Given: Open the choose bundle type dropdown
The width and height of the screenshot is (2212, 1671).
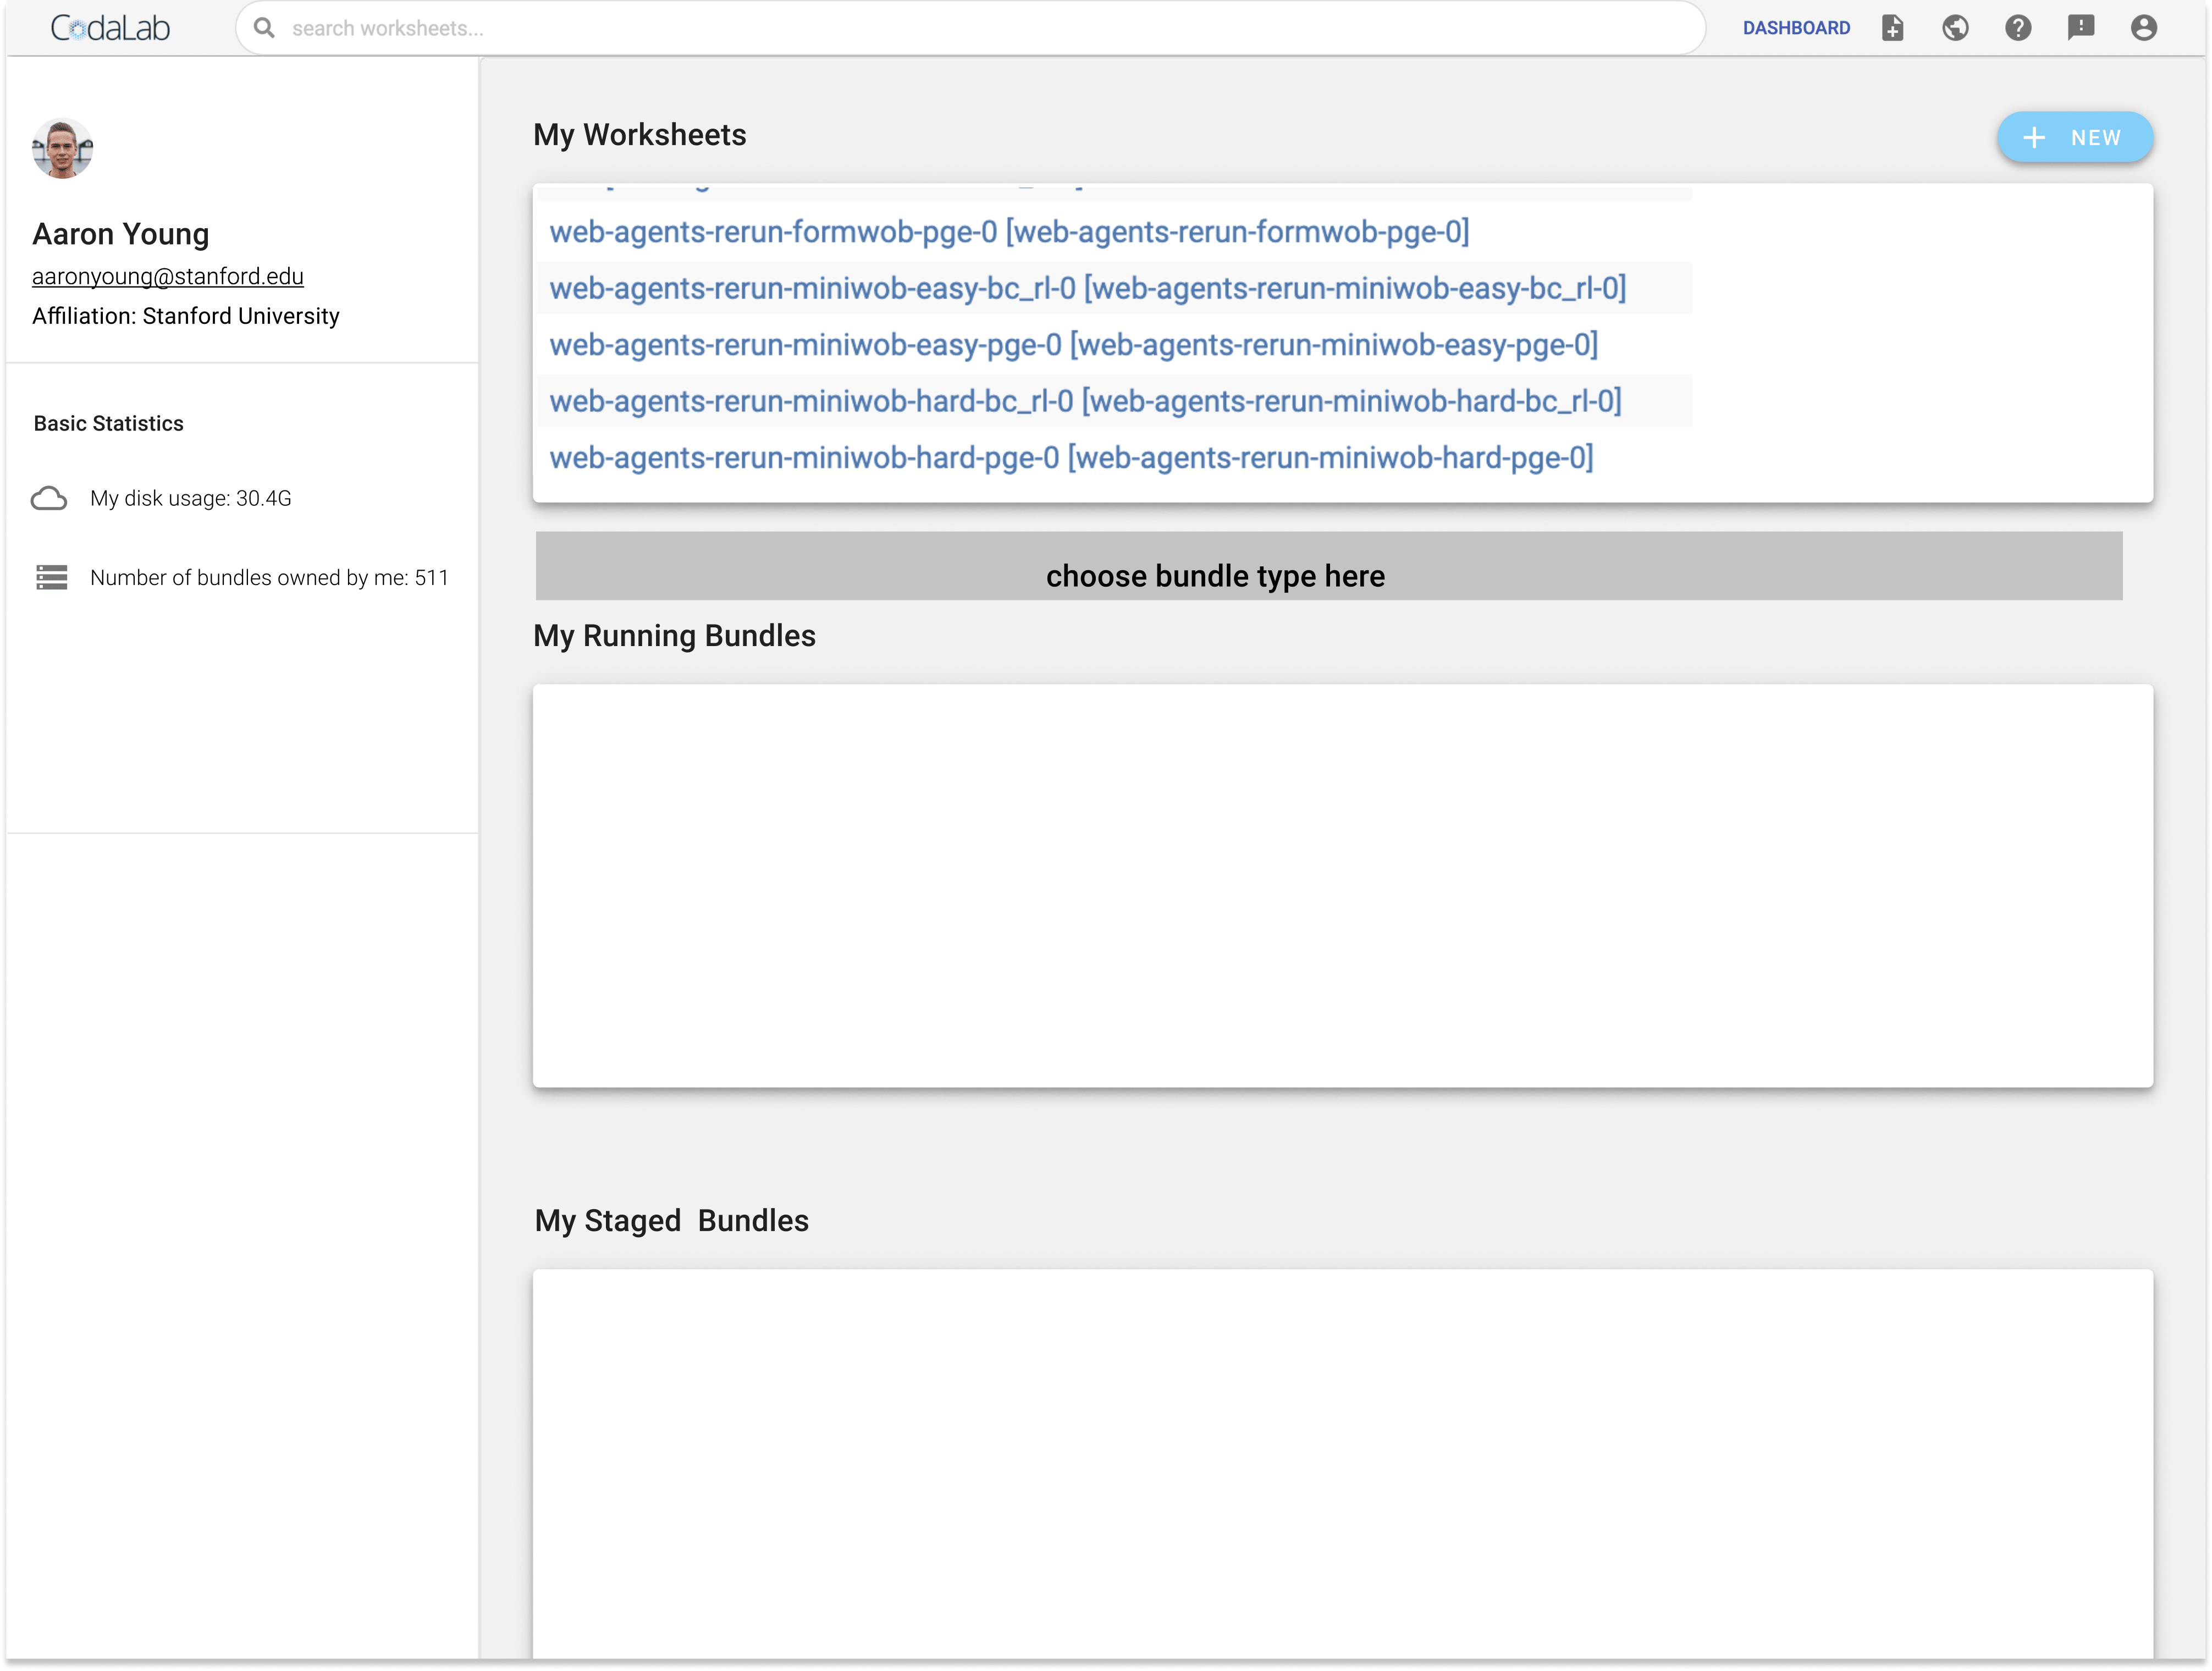Looking at the screenshot, I should [x=1215, y=575].
